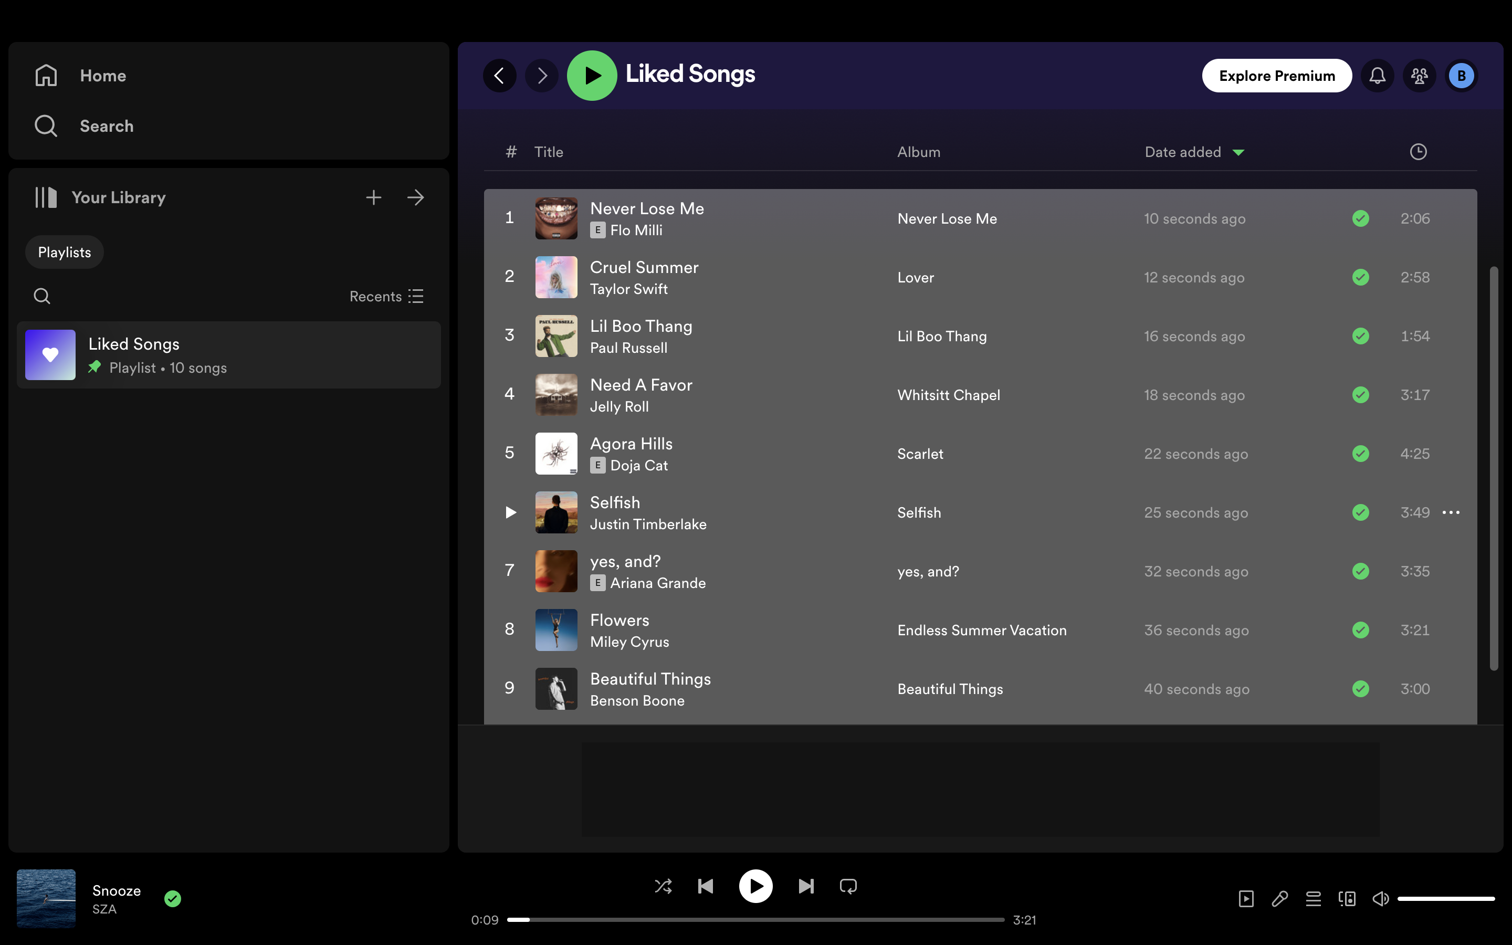Unlike Need A Favor green checkmark
Viewport: 1512px width, 945px height.
pos(1360,394)
